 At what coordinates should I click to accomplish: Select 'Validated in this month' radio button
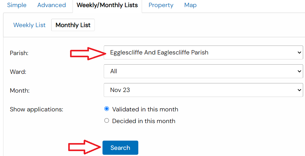[107, 109]
